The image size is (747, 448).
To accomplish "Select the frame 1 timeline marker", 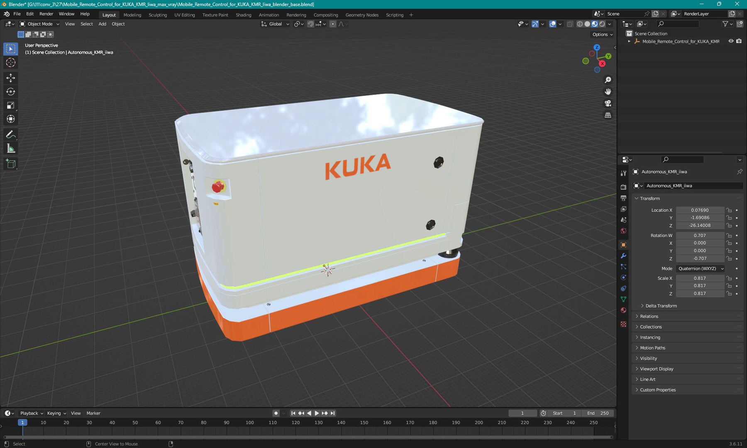I will (x=22, y=422).
